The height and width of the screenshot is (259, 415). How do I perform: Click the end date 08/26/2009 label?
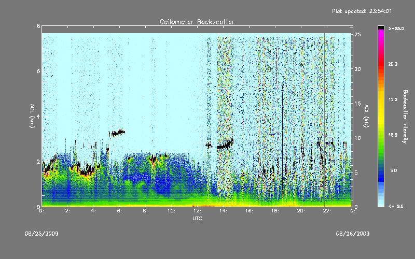pyautogui.click(x=353, y=234)
